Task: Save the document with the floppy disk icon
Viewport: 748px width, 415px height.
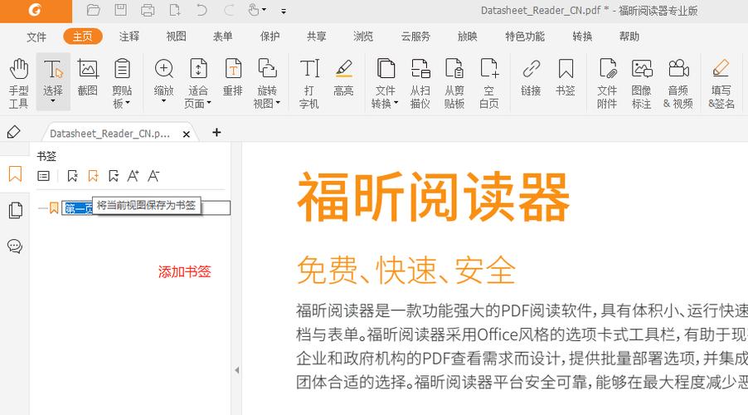Action: point(121,10)
